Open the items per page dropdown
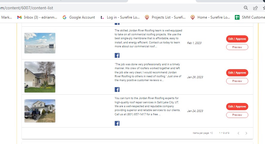Screen dimensions: 265x144 [211, 133]
